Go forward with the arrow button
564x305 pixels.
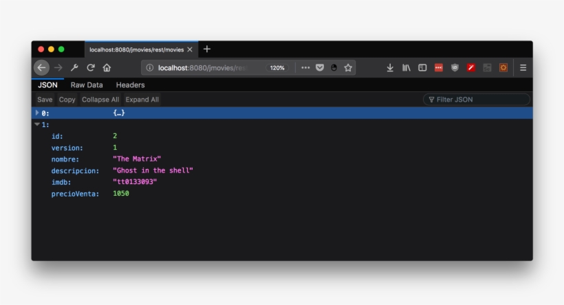58,67
